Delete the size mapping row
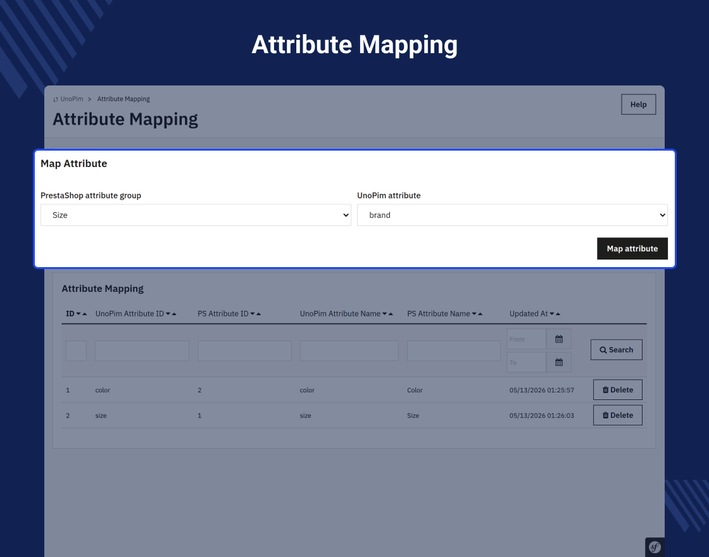Screen dimensions: 709x557 pyautogui.click(x=618, y=415)
